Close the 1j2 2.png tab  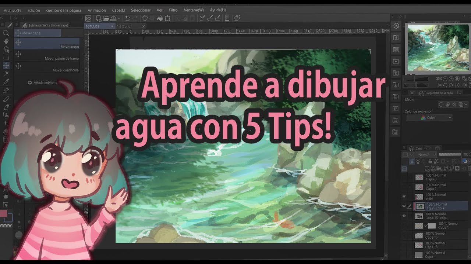[x=144, y=26]
